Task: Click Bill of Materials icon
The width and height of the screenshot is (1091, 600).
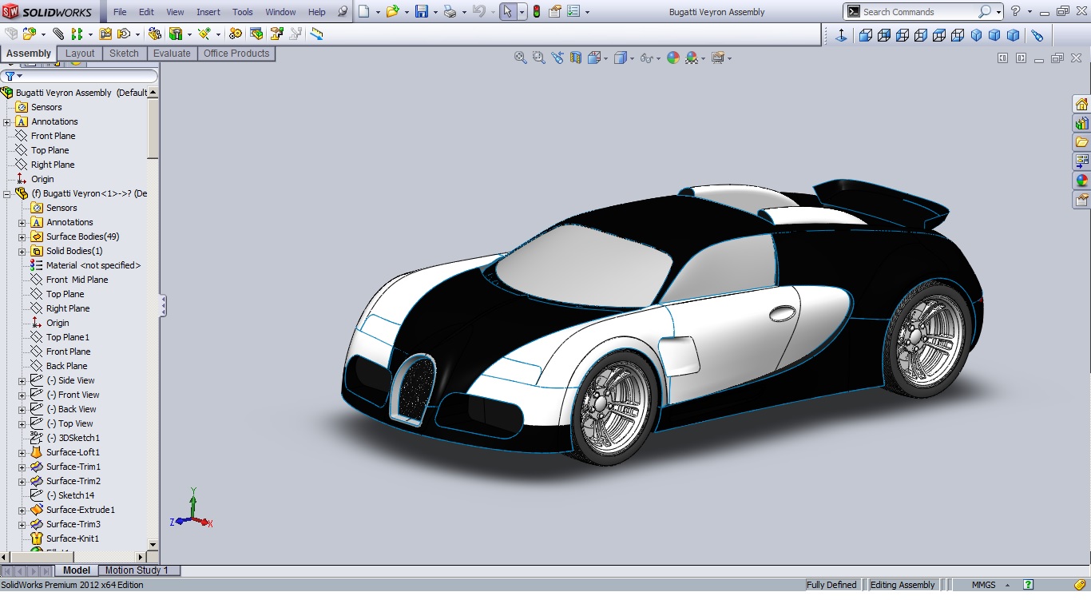Action: tap(256, 34)
